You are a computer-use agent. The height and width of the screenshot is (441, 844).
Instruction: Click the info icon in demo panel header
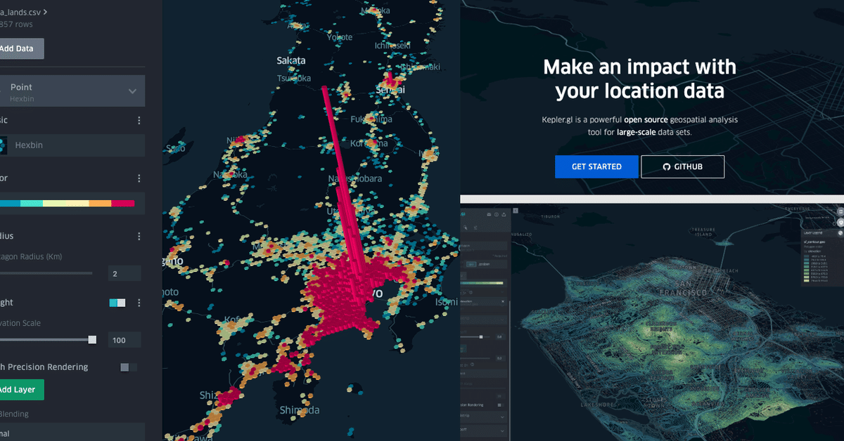(x=497, y=214)
